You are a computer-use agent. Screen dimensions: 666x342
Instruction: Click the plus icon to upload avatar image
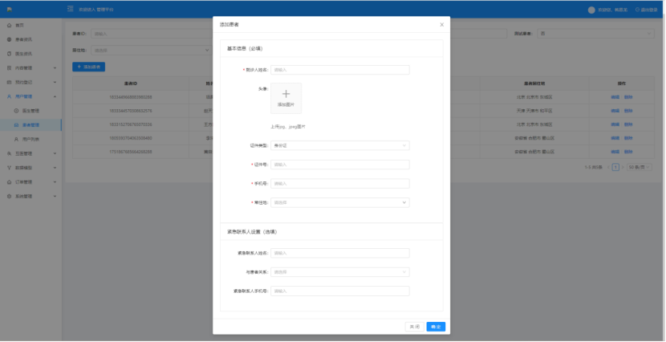[286, 95]
